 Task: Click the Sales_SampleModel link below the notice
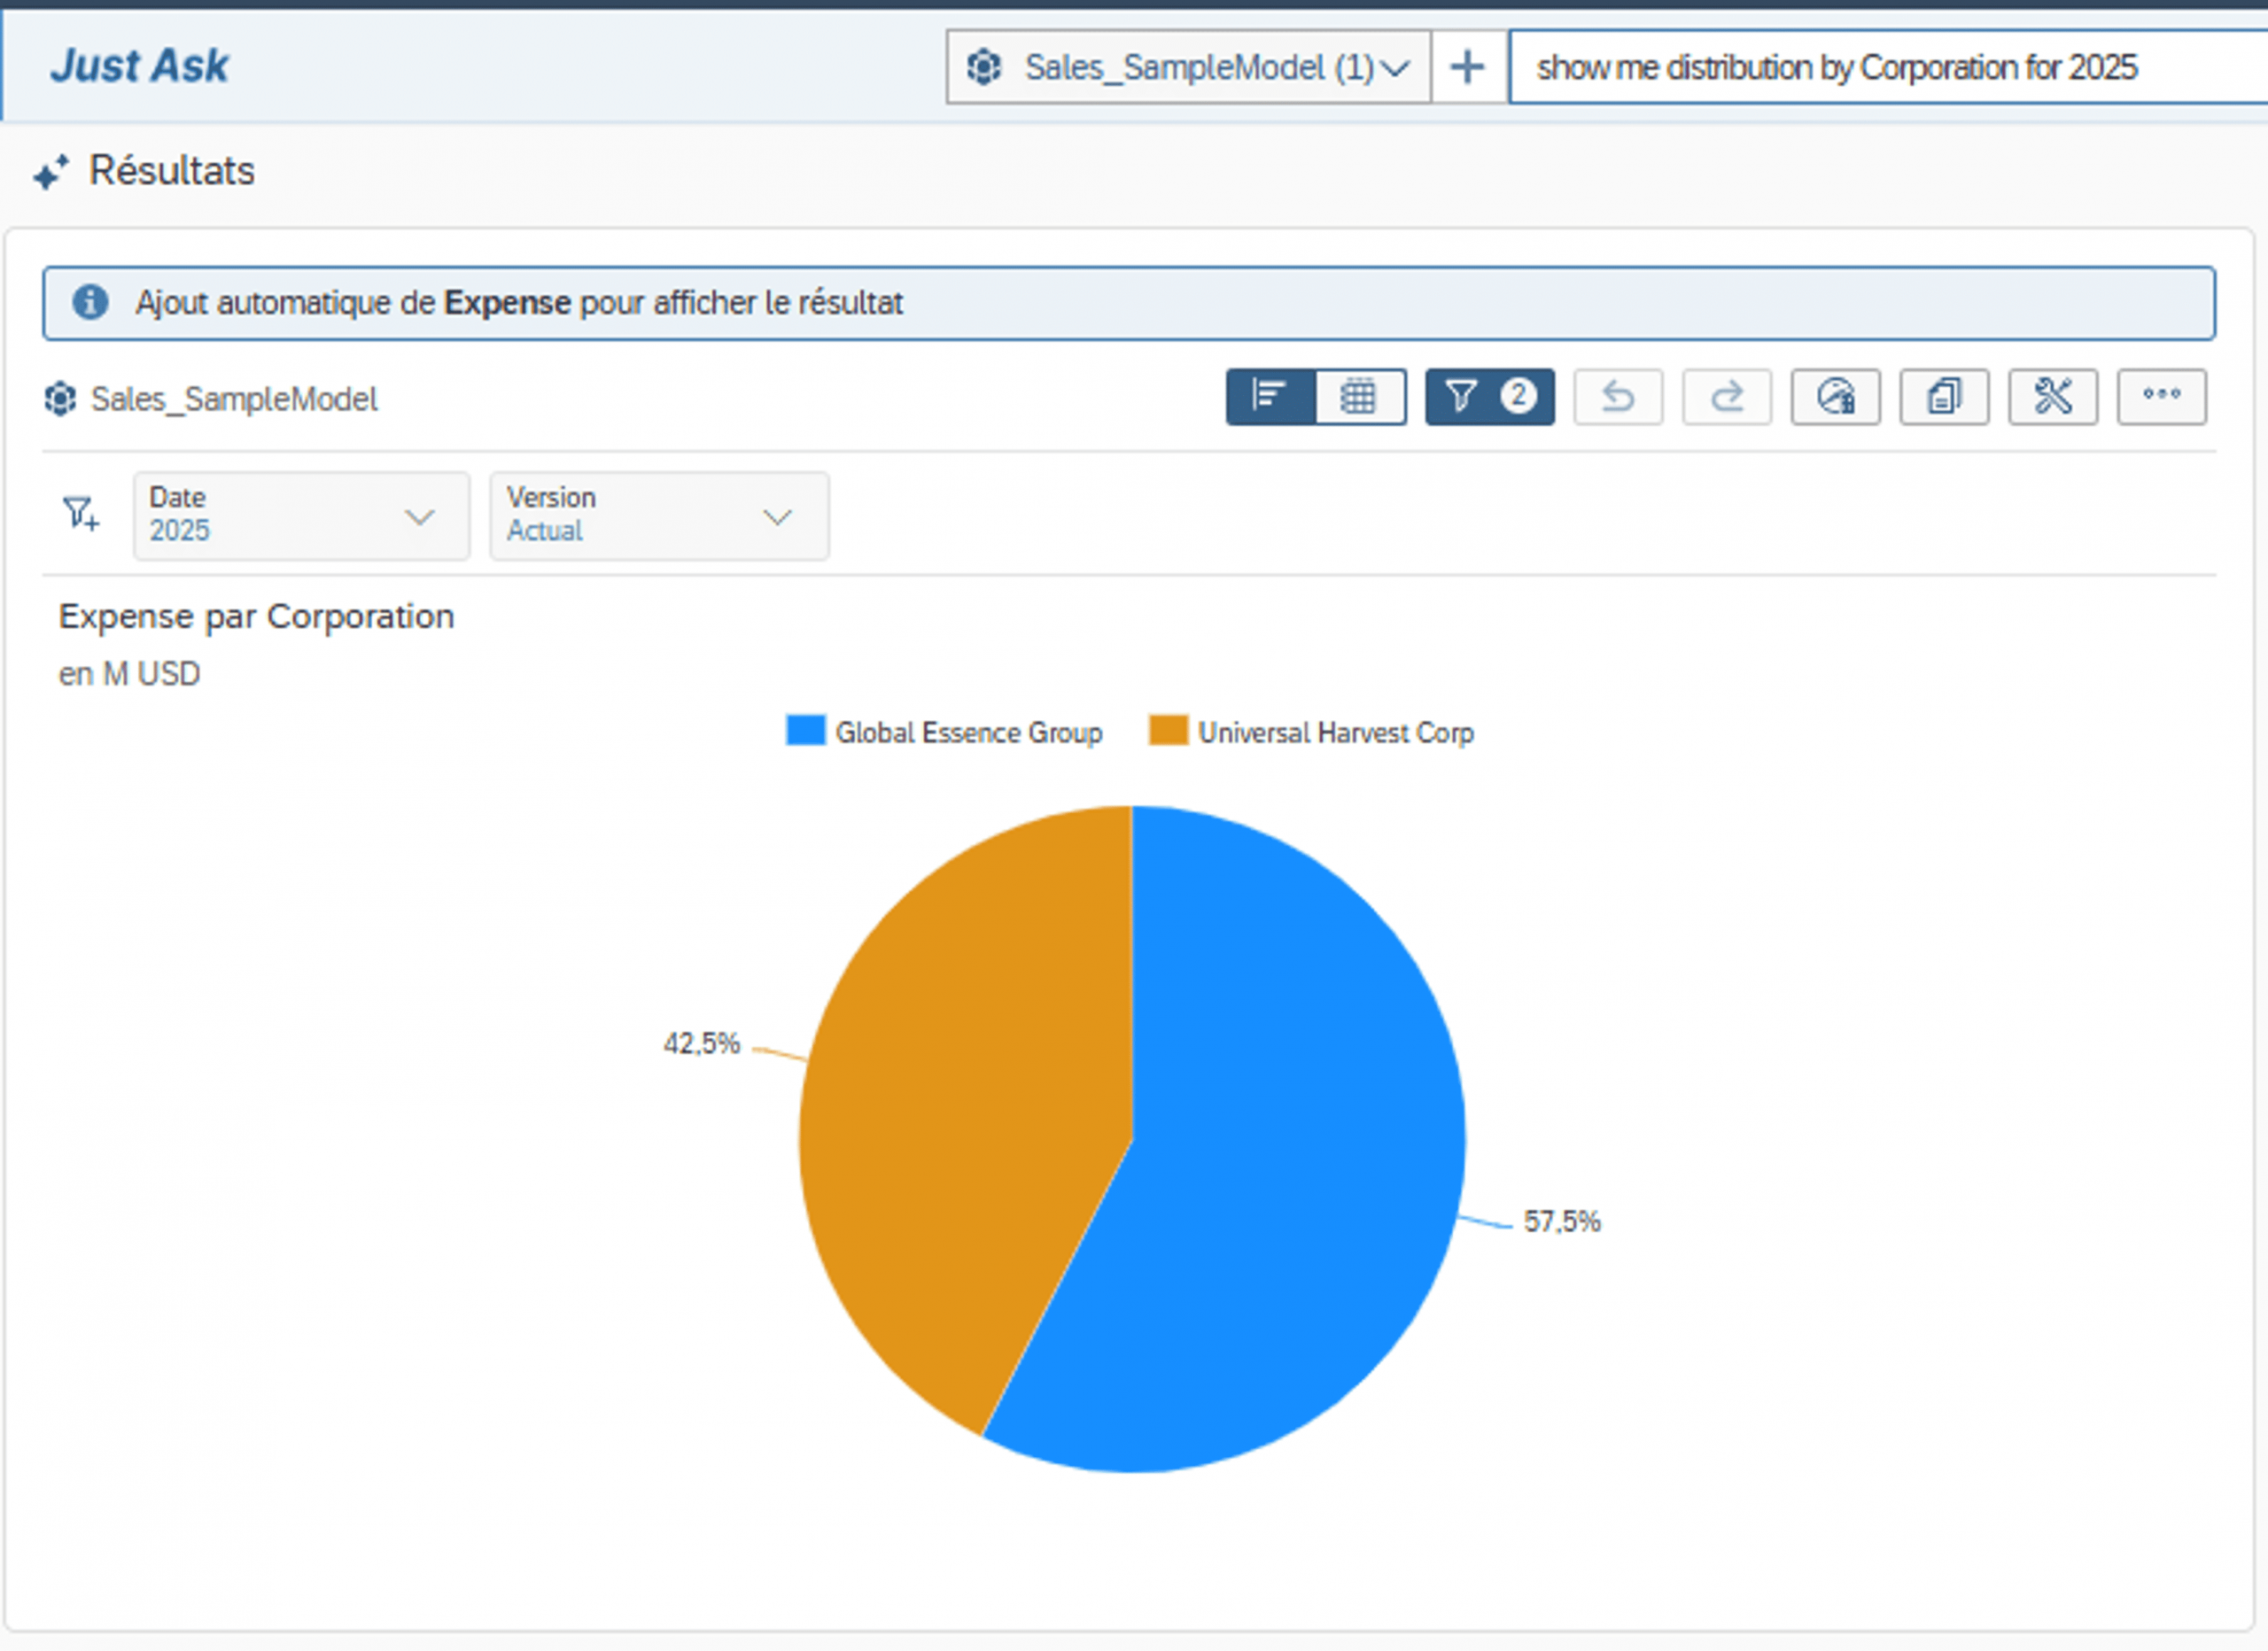(233, 399)
